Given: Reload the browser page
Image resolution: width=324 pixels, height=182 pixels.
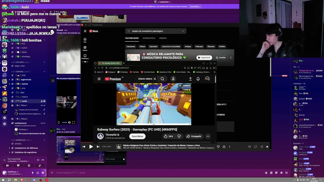Looking at the screenshot, I should pyautogui.click(x=102, y=68).
